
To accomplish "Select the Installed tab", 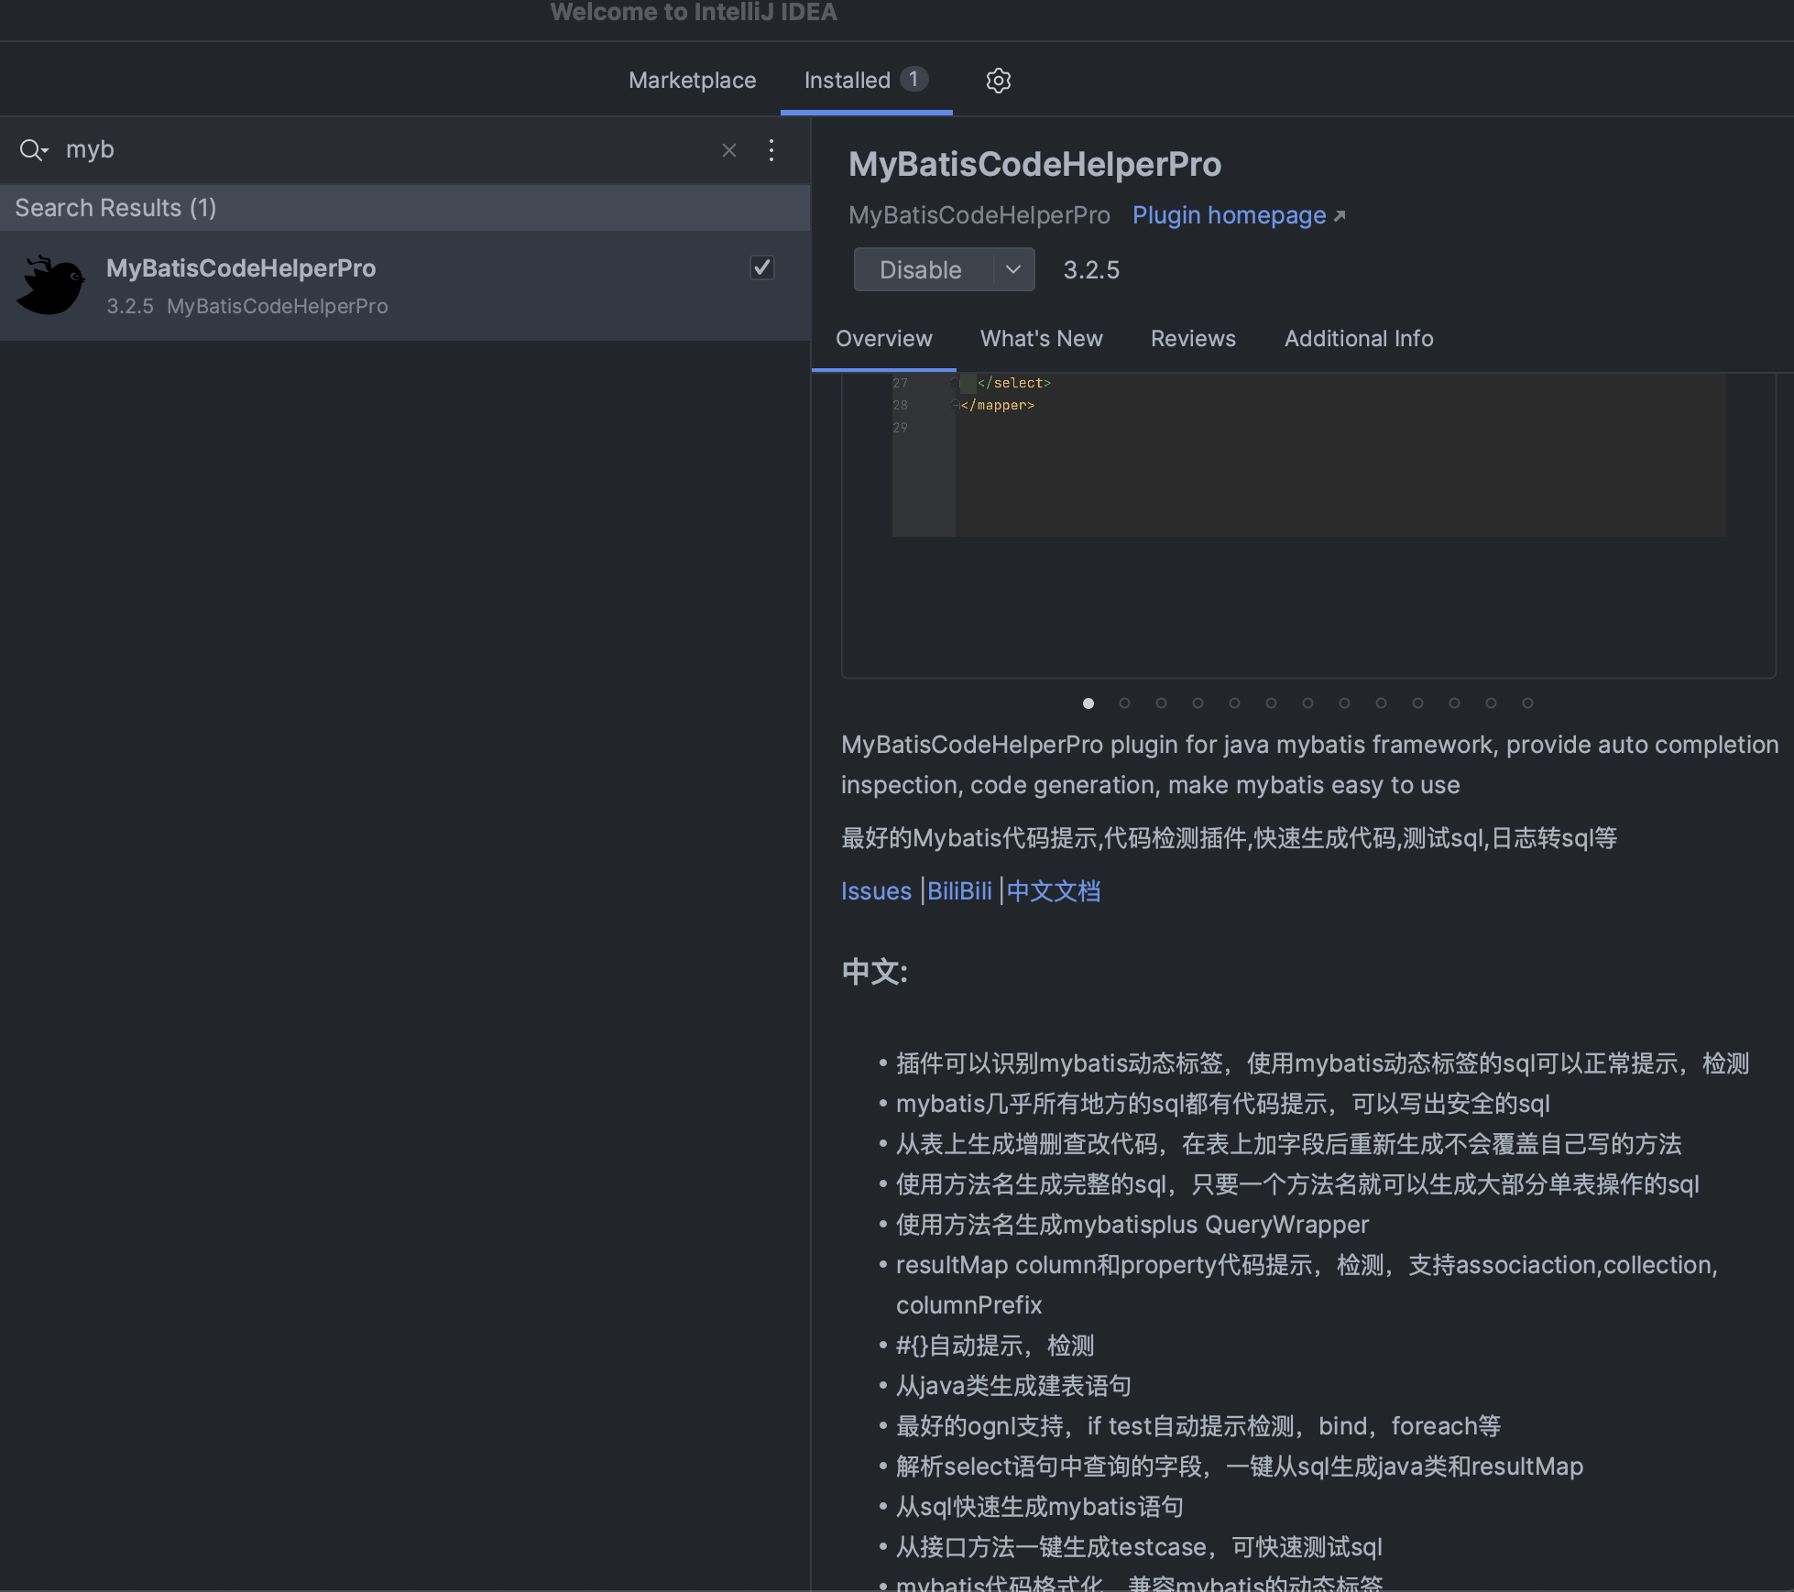I will pyautogui.click(x=848, y=81).
